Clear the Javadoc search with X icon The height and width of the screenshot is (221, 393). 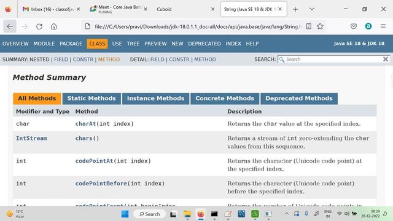click(x=386, y=59)
